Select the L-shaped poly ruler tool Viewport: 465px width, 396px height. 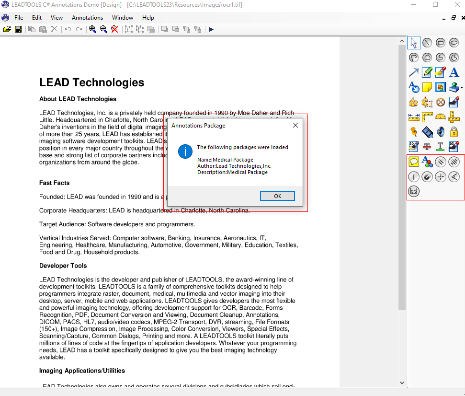point(427,117)
